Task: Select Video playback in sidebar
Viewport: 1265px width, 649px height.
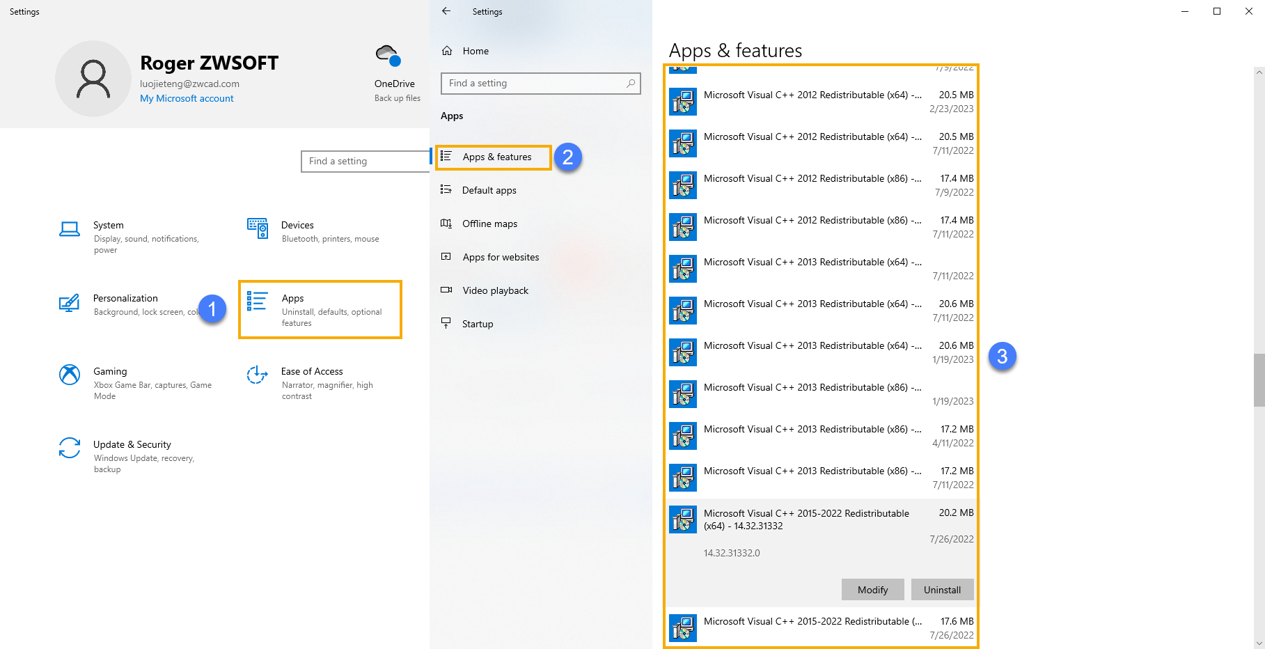Action: [x=496, y=290]
